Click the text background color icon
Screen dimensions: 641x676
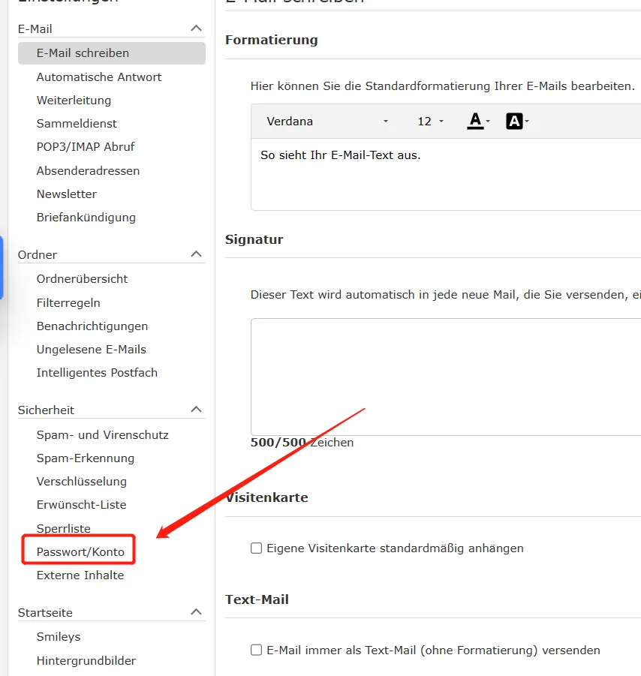tap(515, 121)
